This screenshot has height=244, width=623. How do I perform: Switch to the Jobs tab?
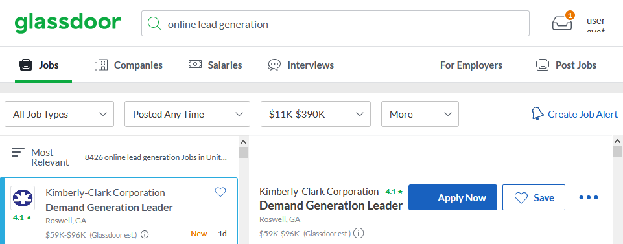tap(43, 65)
